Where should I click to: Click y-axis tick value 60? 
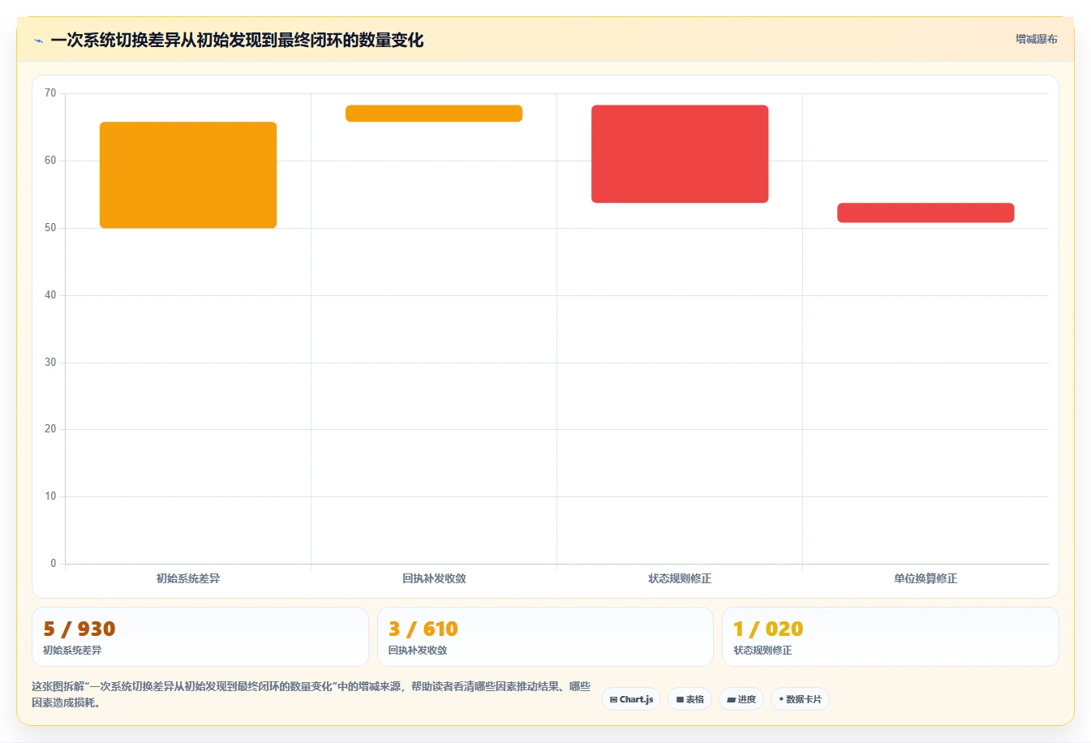[50, 161]
